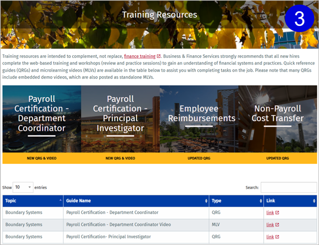This screenshot has height=245, width=319.
Task: Open the Show entries dropdown
Action: tap(23, 187)
